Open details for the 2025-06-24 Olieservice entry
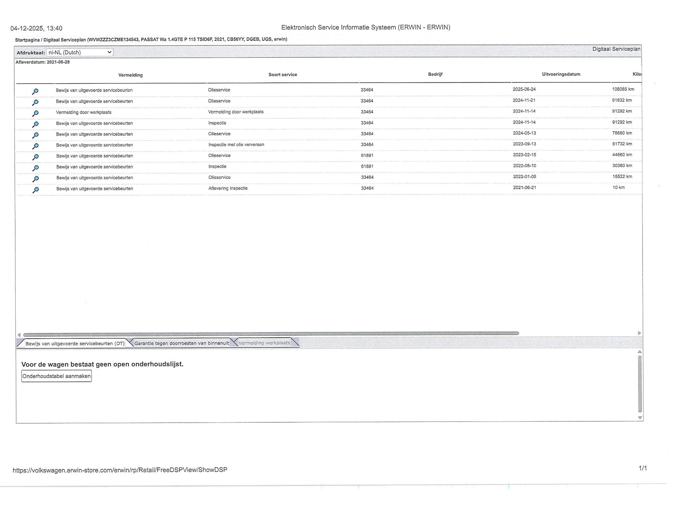This screenshot has width=673, height=505. (x=35, y=92)
